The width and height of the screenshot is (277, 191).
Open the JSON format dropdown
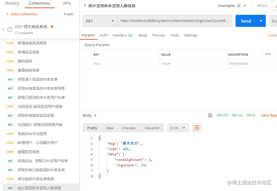click(x=178, y=128)
